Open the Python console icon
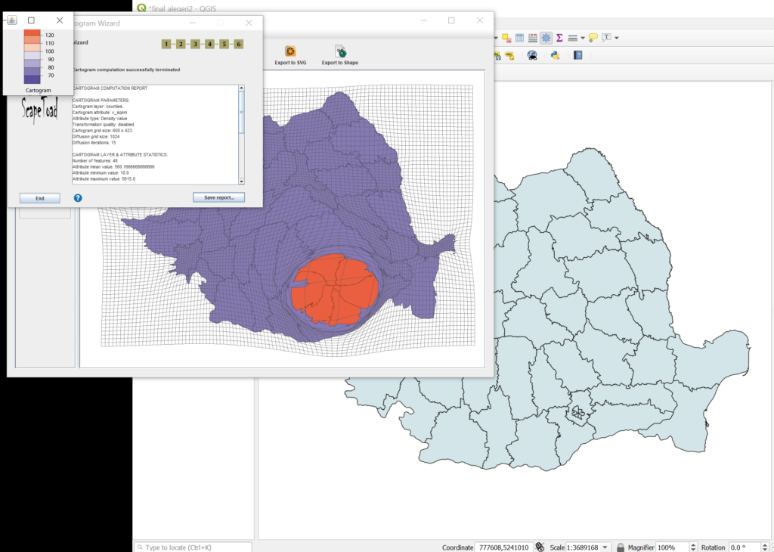The height and width of the screenshot is (552, 774). click(x=556, y=55)
